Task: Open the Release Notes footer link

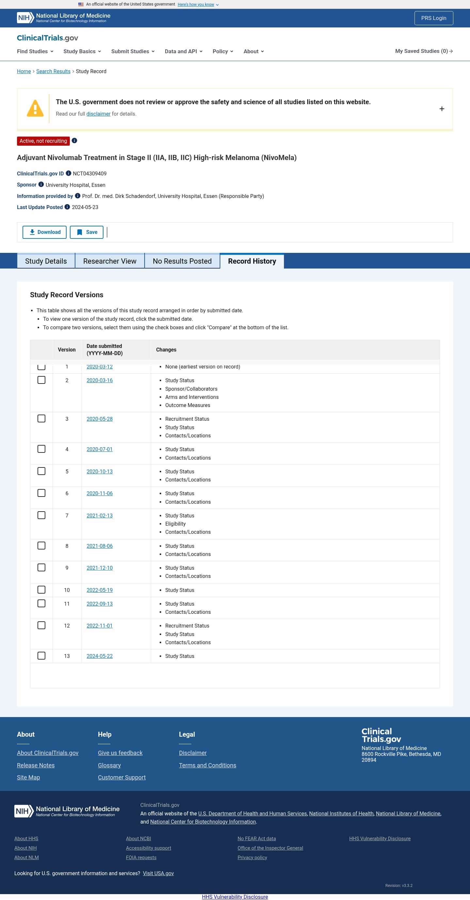Action: 36,765
